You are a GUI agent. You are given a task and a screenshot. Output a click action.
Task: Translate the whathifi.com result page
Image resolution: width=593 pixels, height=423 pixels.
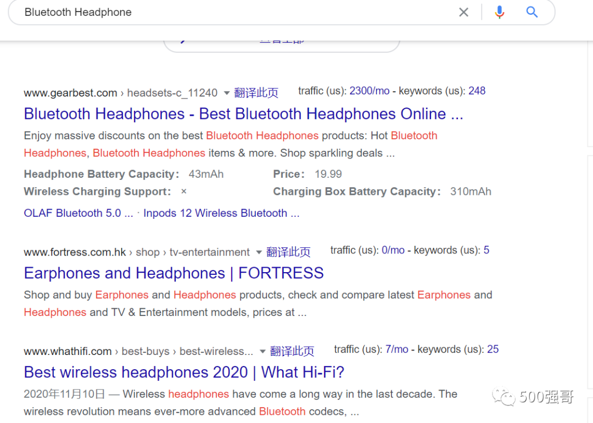pos(292,351)
